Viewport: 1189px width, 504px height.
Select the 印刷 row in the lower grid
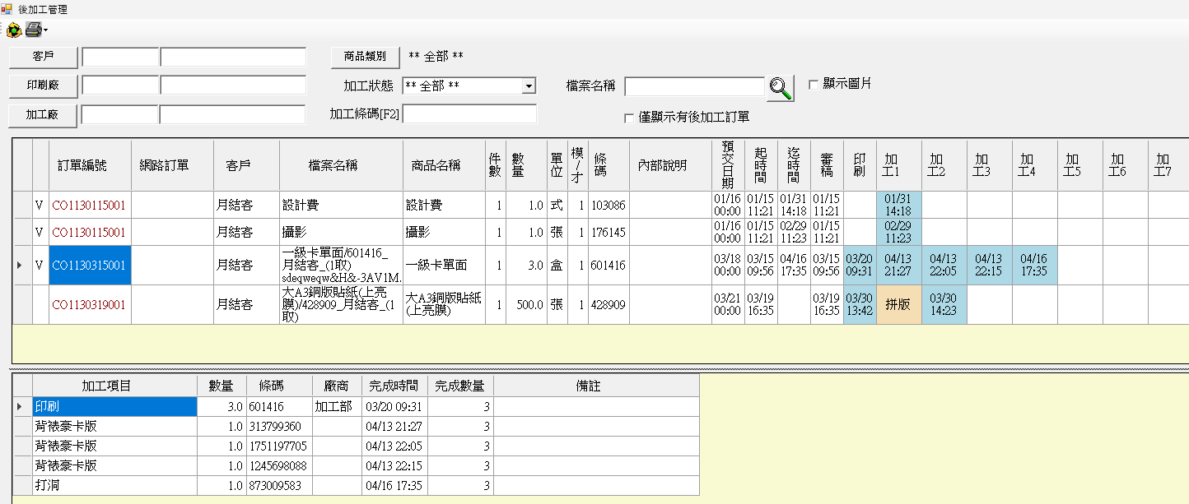click(x=114, y=406)
